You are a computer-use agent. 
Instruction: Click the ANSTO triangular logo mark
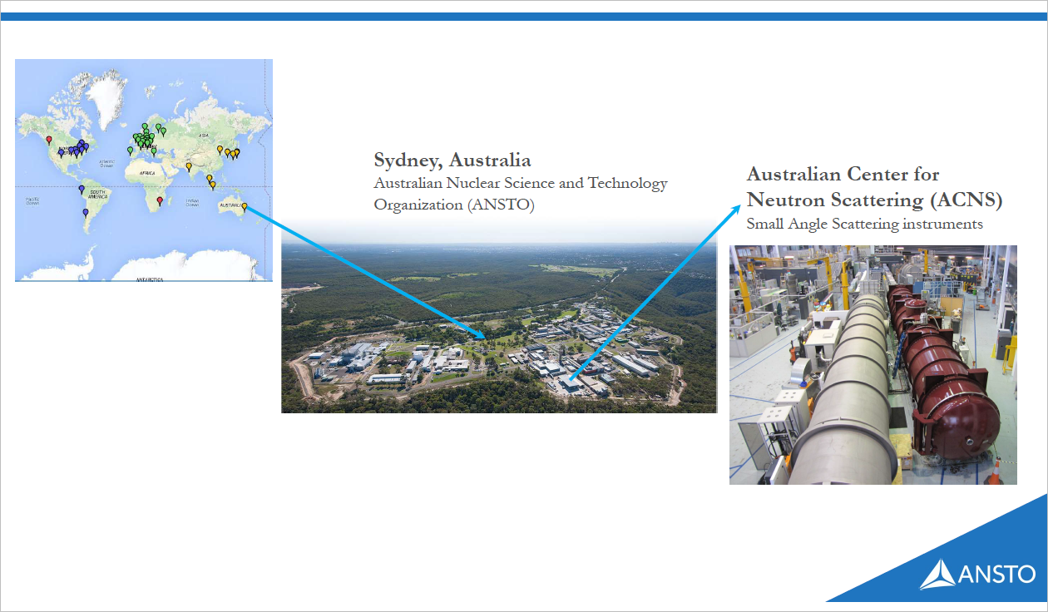[937, 574]
